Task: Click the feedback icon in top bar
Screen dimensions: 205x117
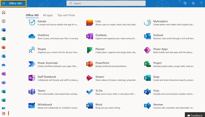Action: [185, 3]
